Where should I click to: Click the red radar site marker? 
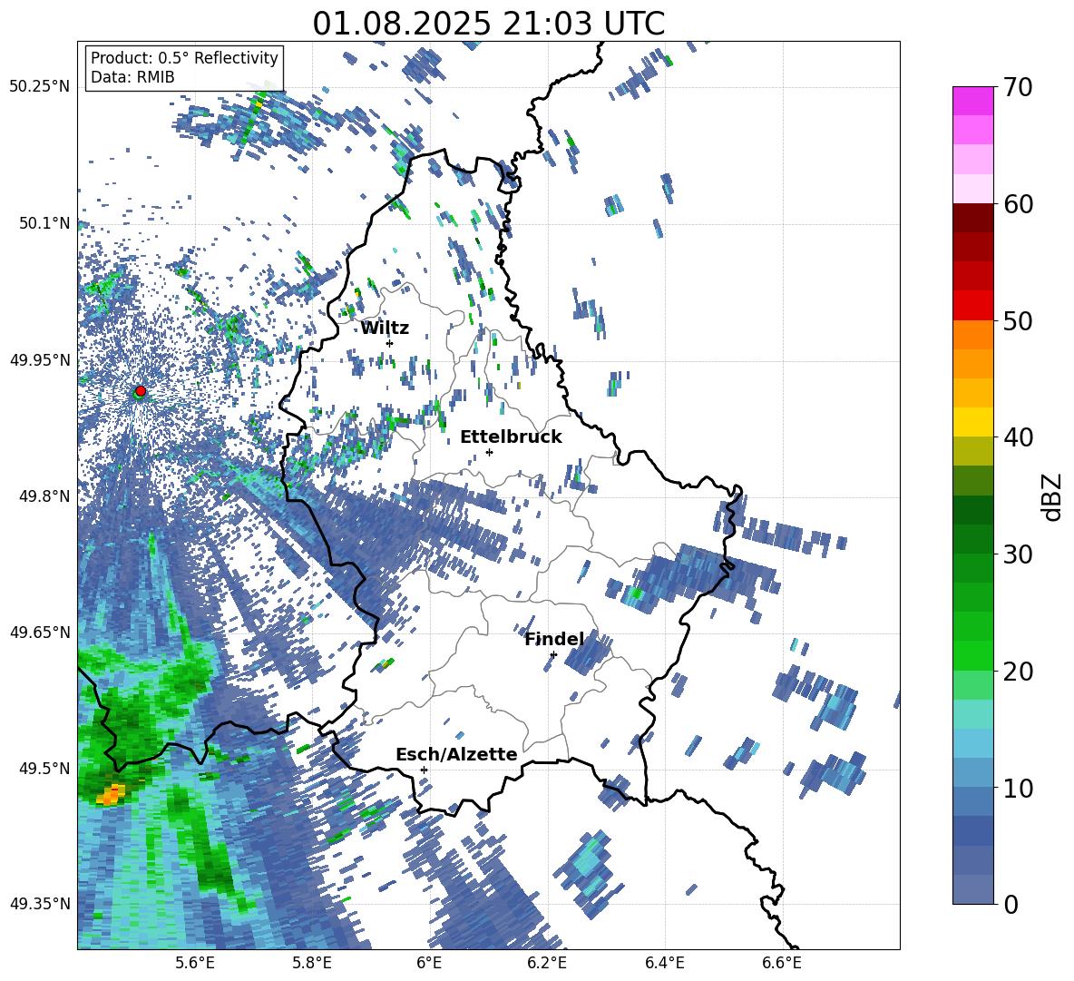141,390
